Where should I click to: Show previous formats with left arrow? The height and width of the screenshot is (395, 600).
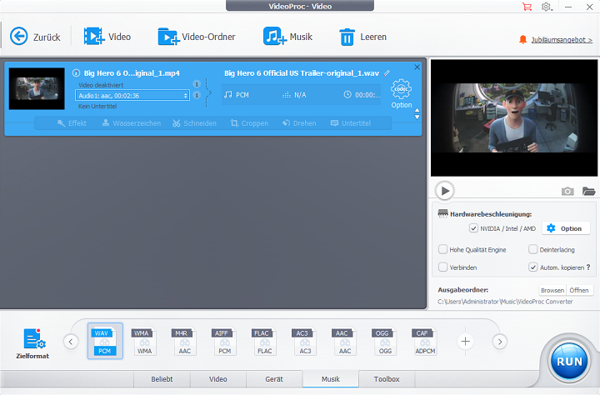71,342
